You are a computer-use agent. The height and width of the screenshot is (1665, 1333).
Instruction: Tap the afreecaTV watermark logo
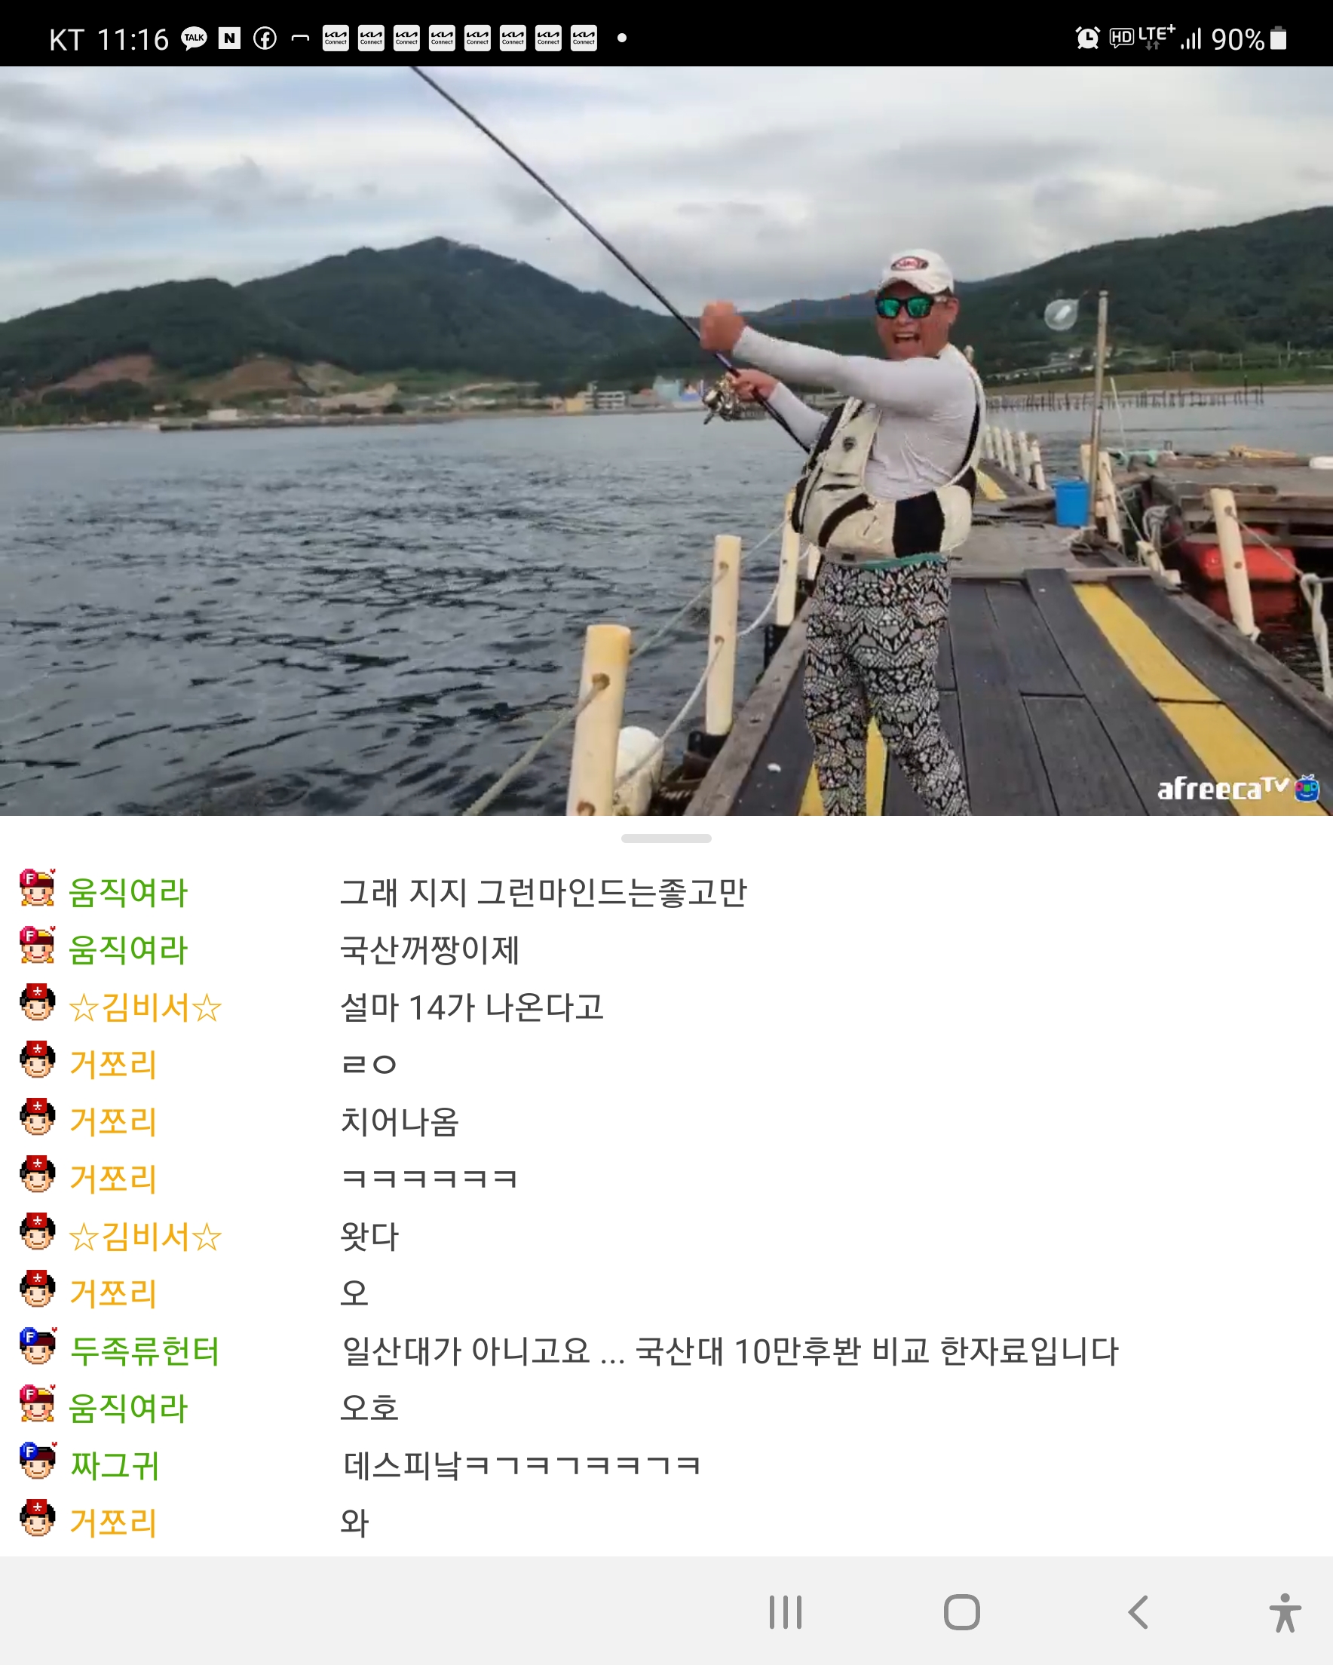coord(1237,789)
